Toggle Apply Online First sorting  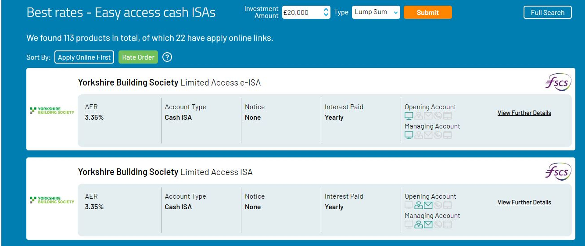point(84,57)
